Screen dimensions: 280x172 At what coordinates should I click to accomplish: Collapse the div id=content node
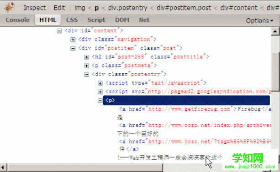coord(59,31)
